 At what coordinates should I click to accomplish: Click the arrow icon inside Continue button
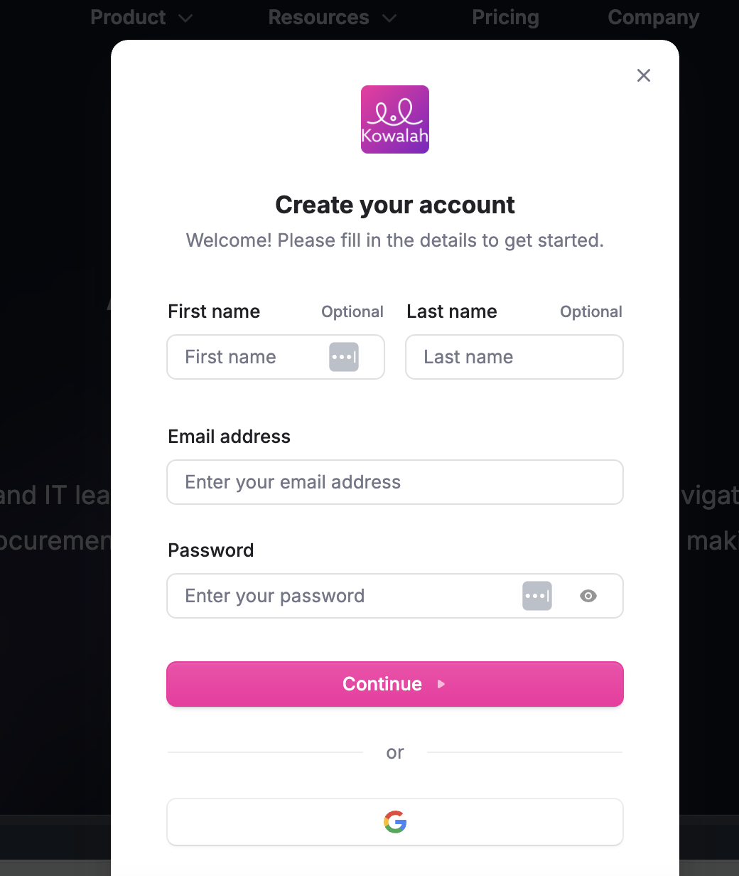tap(441, 684)
